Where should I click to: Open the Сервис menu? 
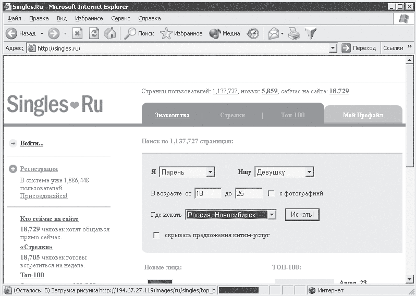(120, 18)
